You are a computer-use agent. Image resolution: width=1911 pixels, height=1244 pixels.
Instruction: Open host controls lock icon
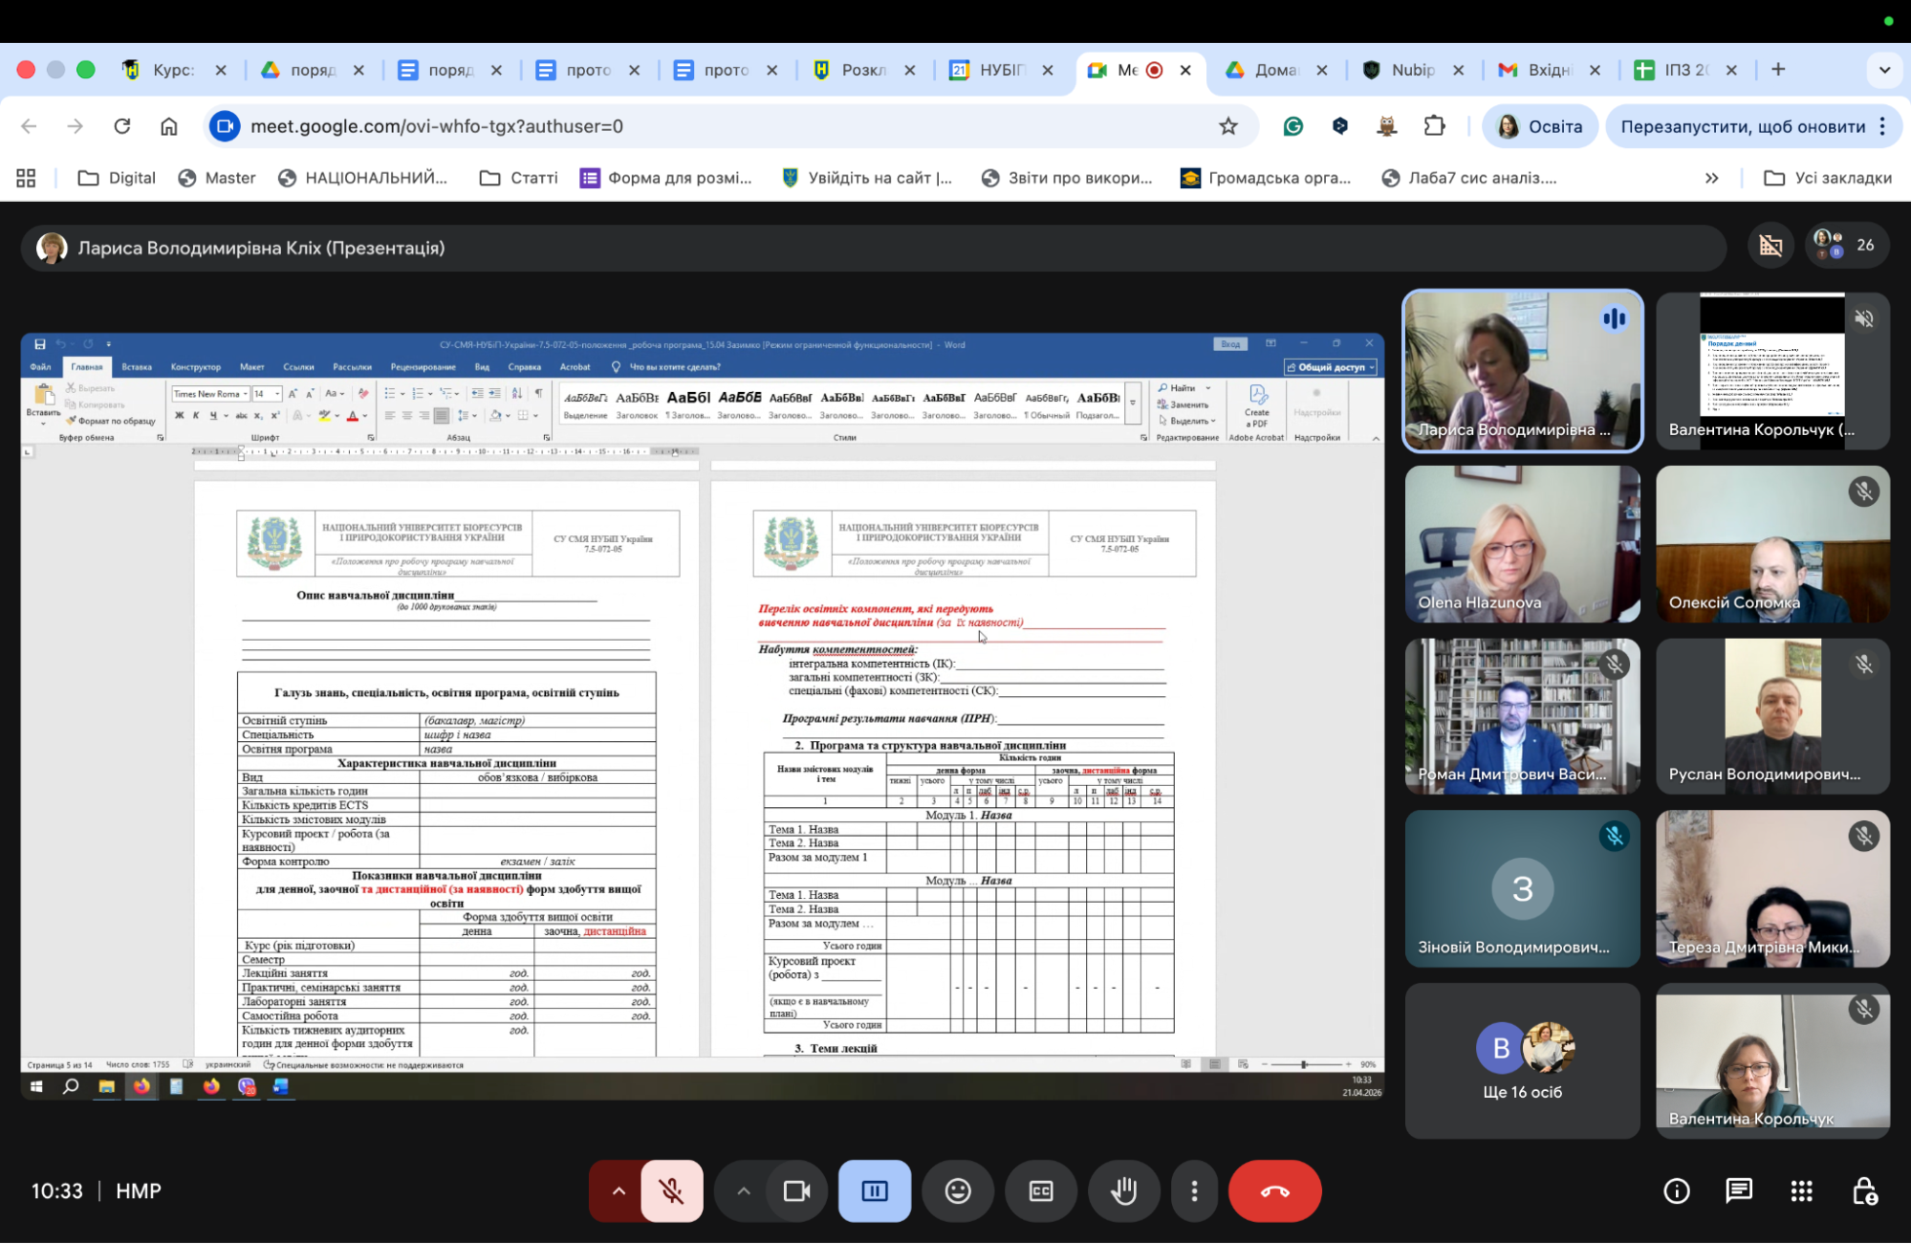coord(1864,1191)
